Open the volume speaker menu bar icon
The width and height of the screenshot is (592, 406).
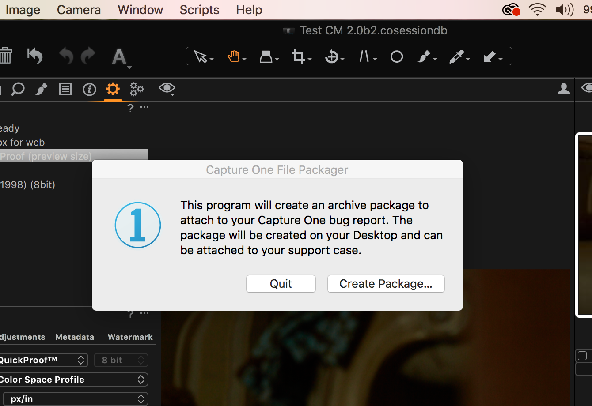(x=564, y=10)
